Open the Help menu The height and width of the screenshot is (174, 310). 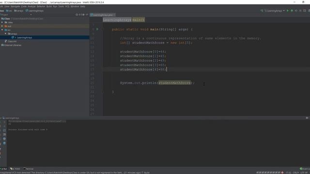tap(83, 6)
